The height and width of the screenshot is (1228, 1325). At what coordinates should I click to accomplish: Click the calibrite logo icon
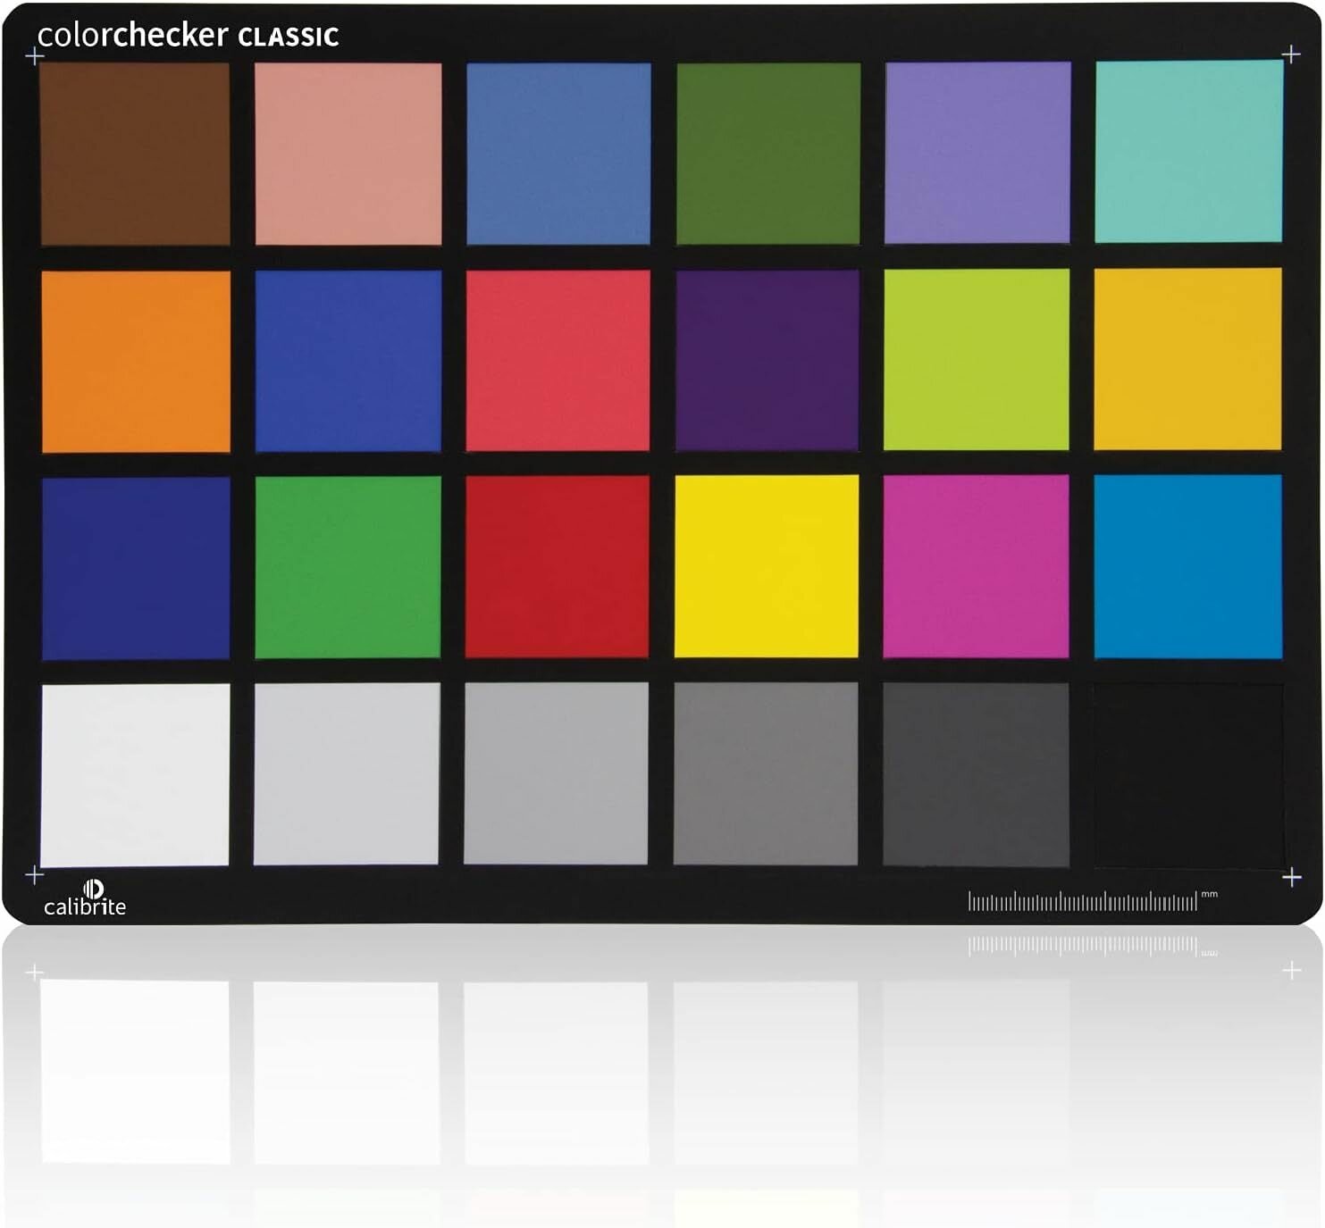pyautogui.click(x=94, y=889)
